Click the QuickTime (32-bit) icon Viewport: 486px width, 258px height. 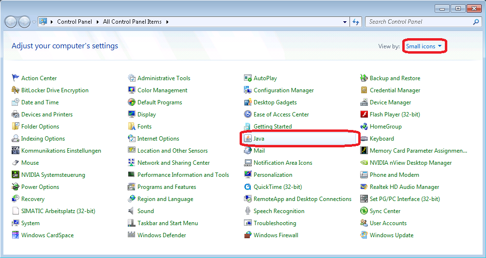pyautogui.click(x=248, y=187)
